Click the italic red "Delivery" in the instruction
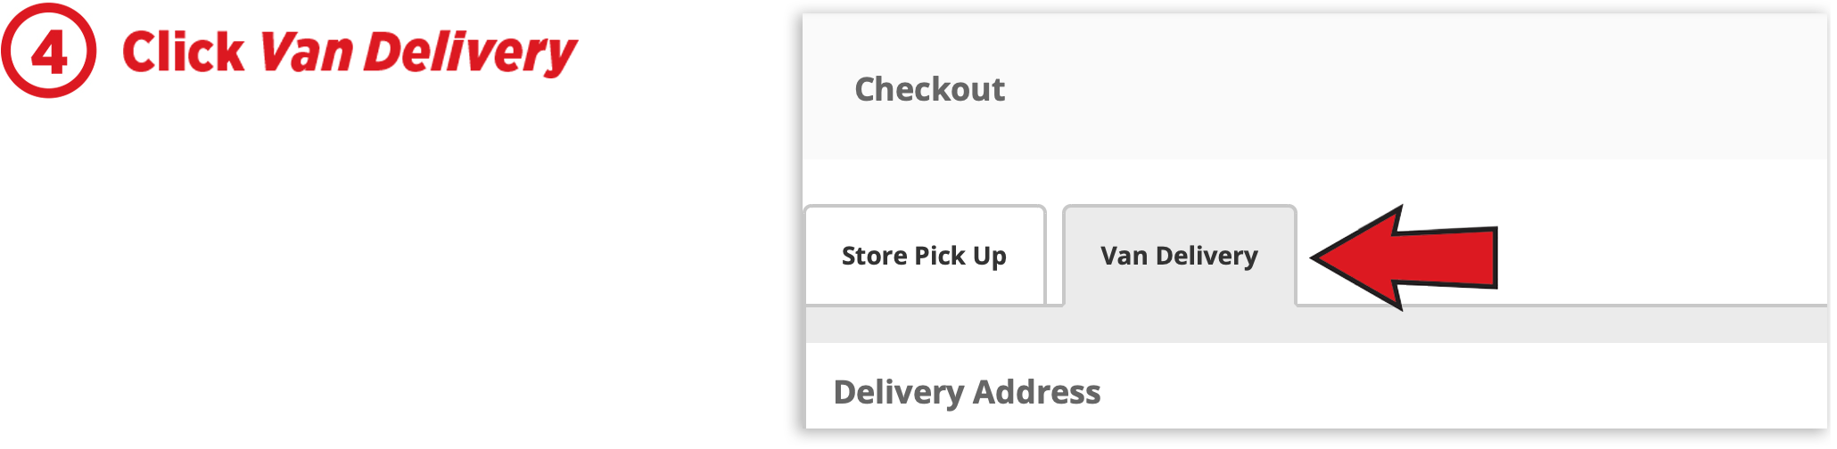This screenshot has height=449, width=1837. pos(470,52)
